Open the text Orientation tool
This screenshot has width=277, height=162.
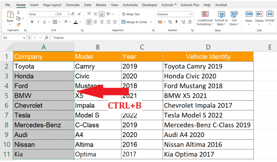tap(108, 14)
